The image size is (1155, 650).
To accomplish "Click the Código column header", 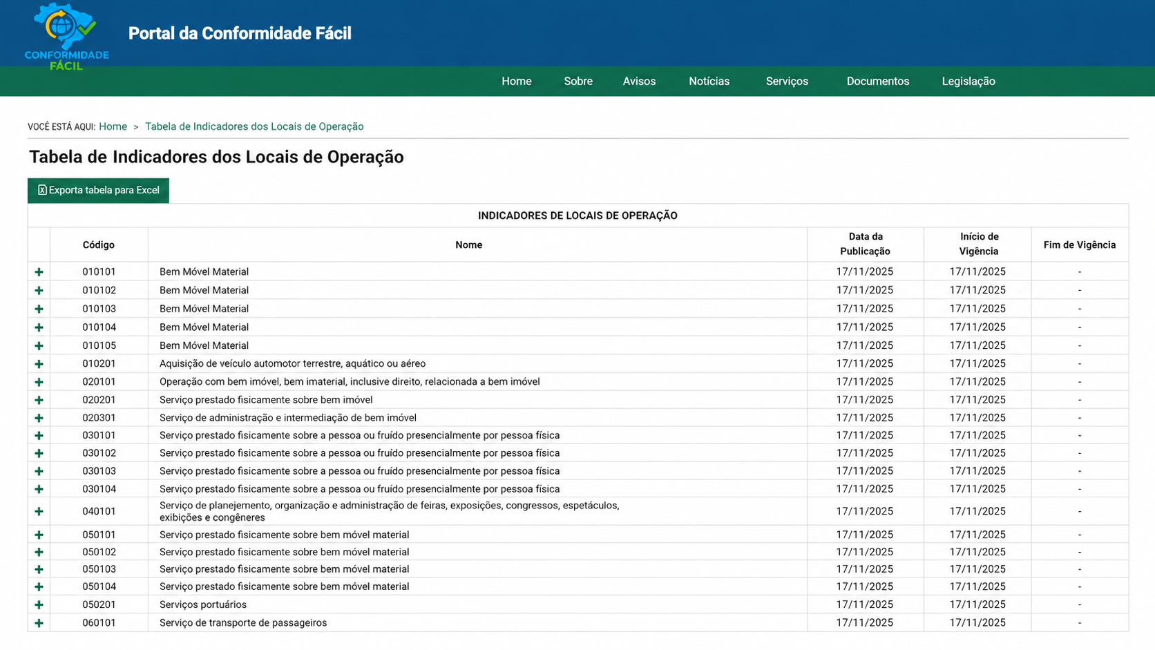I will 99,245.
